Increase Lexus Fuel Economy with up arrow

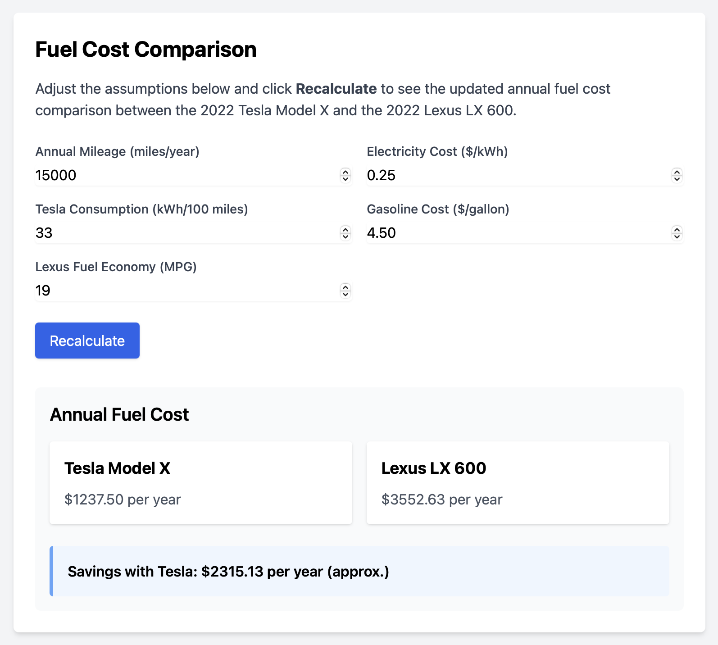pos(345,287)
